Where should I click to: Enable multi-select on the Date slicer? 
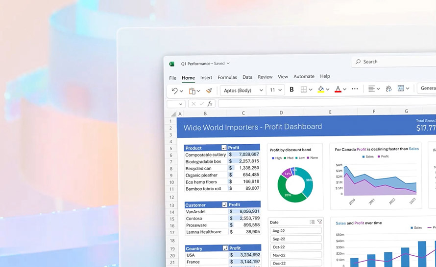pos(312,222)
